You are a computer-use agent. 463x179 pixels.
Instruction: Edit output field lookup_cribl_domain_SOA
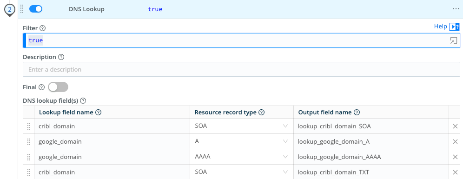[x=371, y=126]
